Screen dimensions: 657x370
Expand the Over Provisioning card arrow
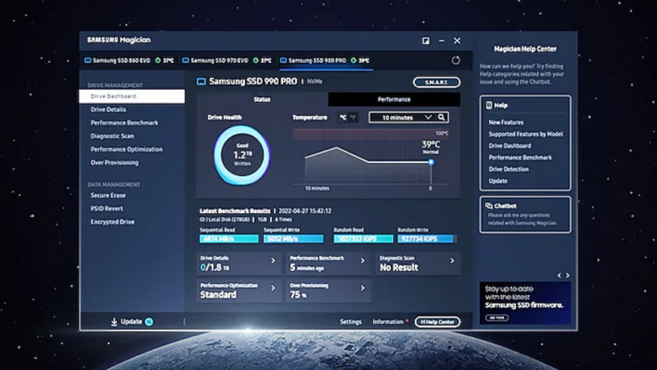363,288
